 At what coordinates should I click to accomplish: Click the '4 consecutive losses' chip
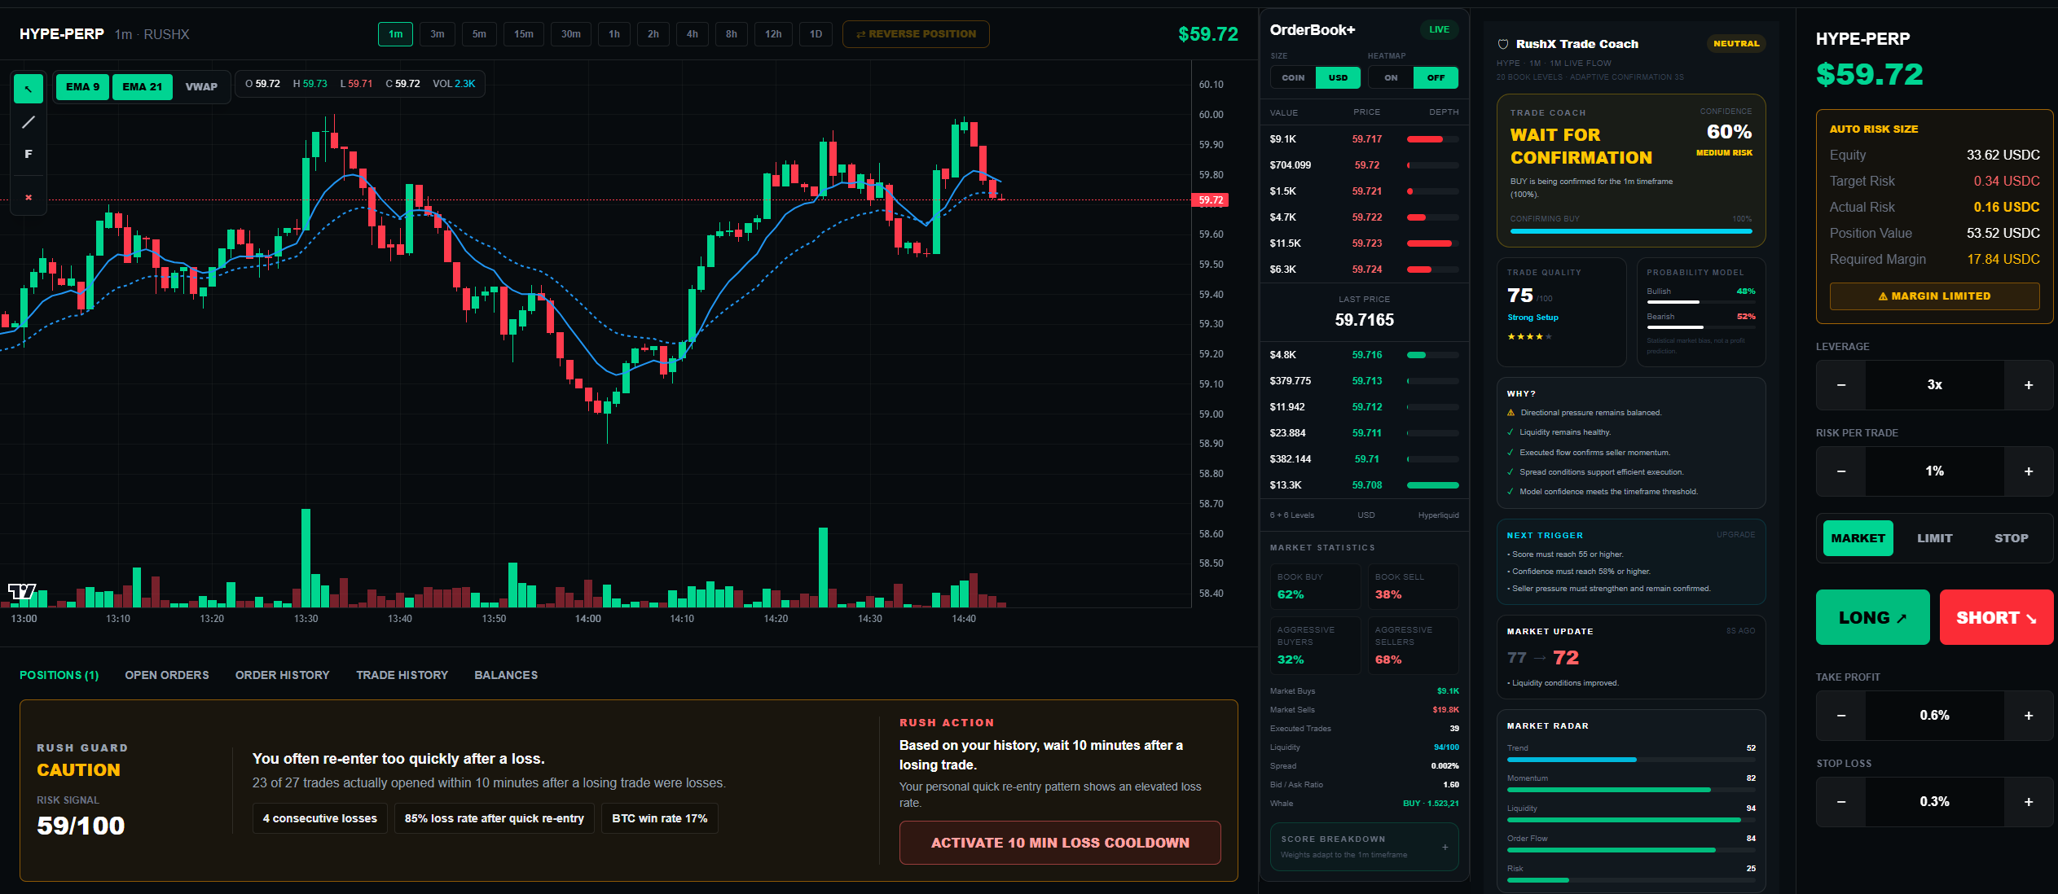point(319,818)
